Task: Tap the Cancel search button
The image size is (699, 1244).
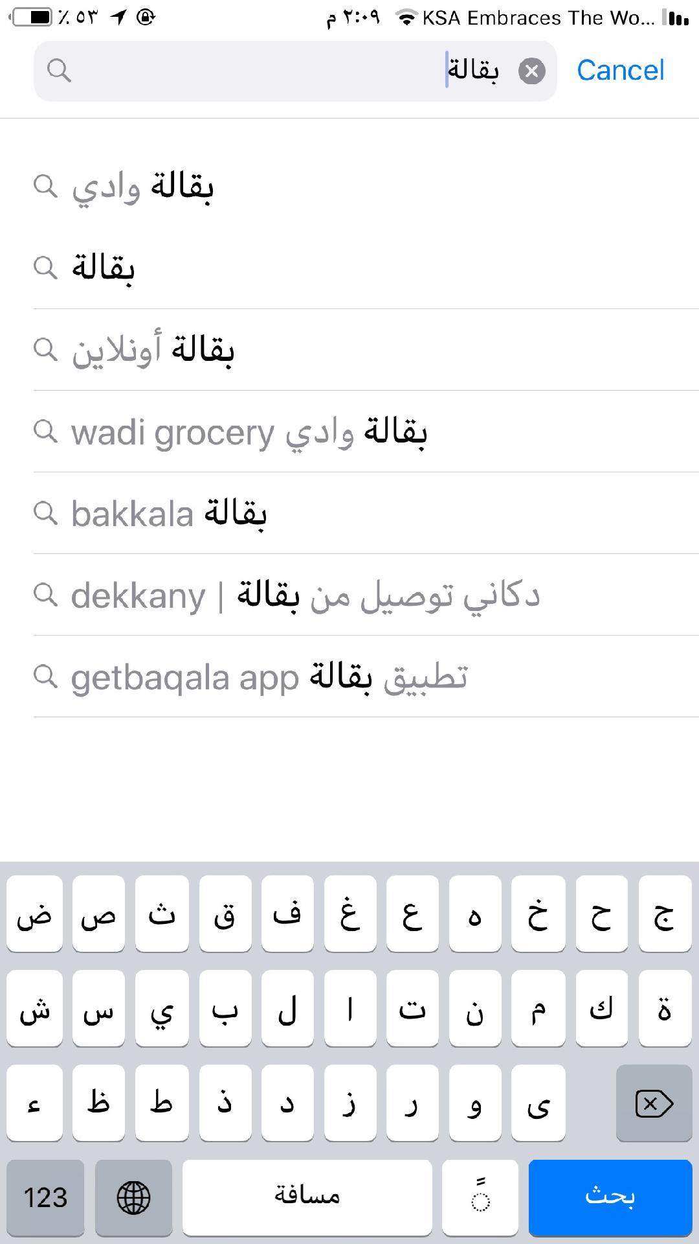Action: pyautogui.click(x=620, y=71)
